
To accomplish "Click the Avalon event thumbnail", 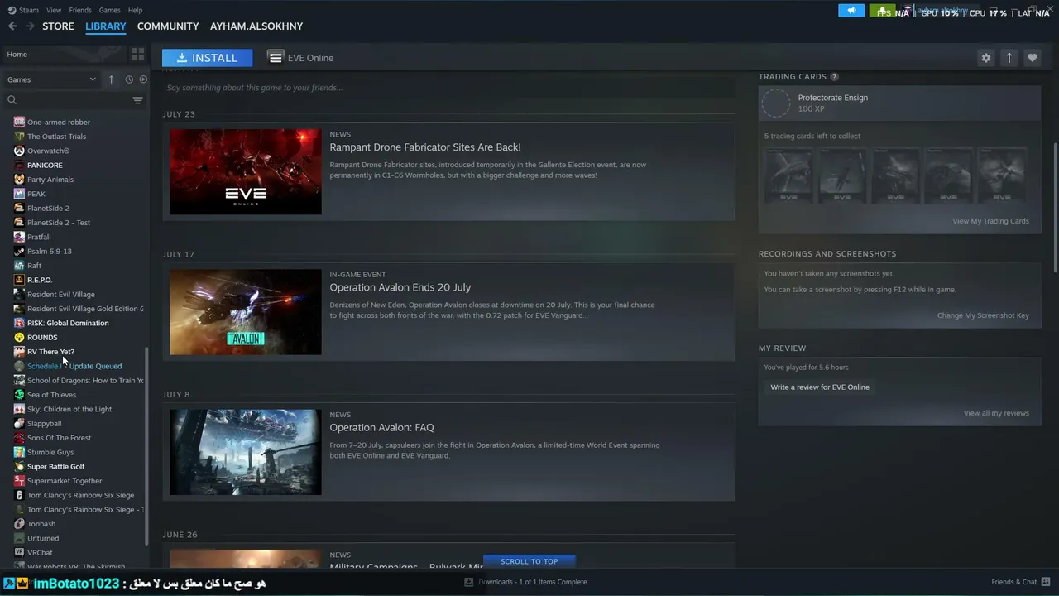I will point(246,312).
